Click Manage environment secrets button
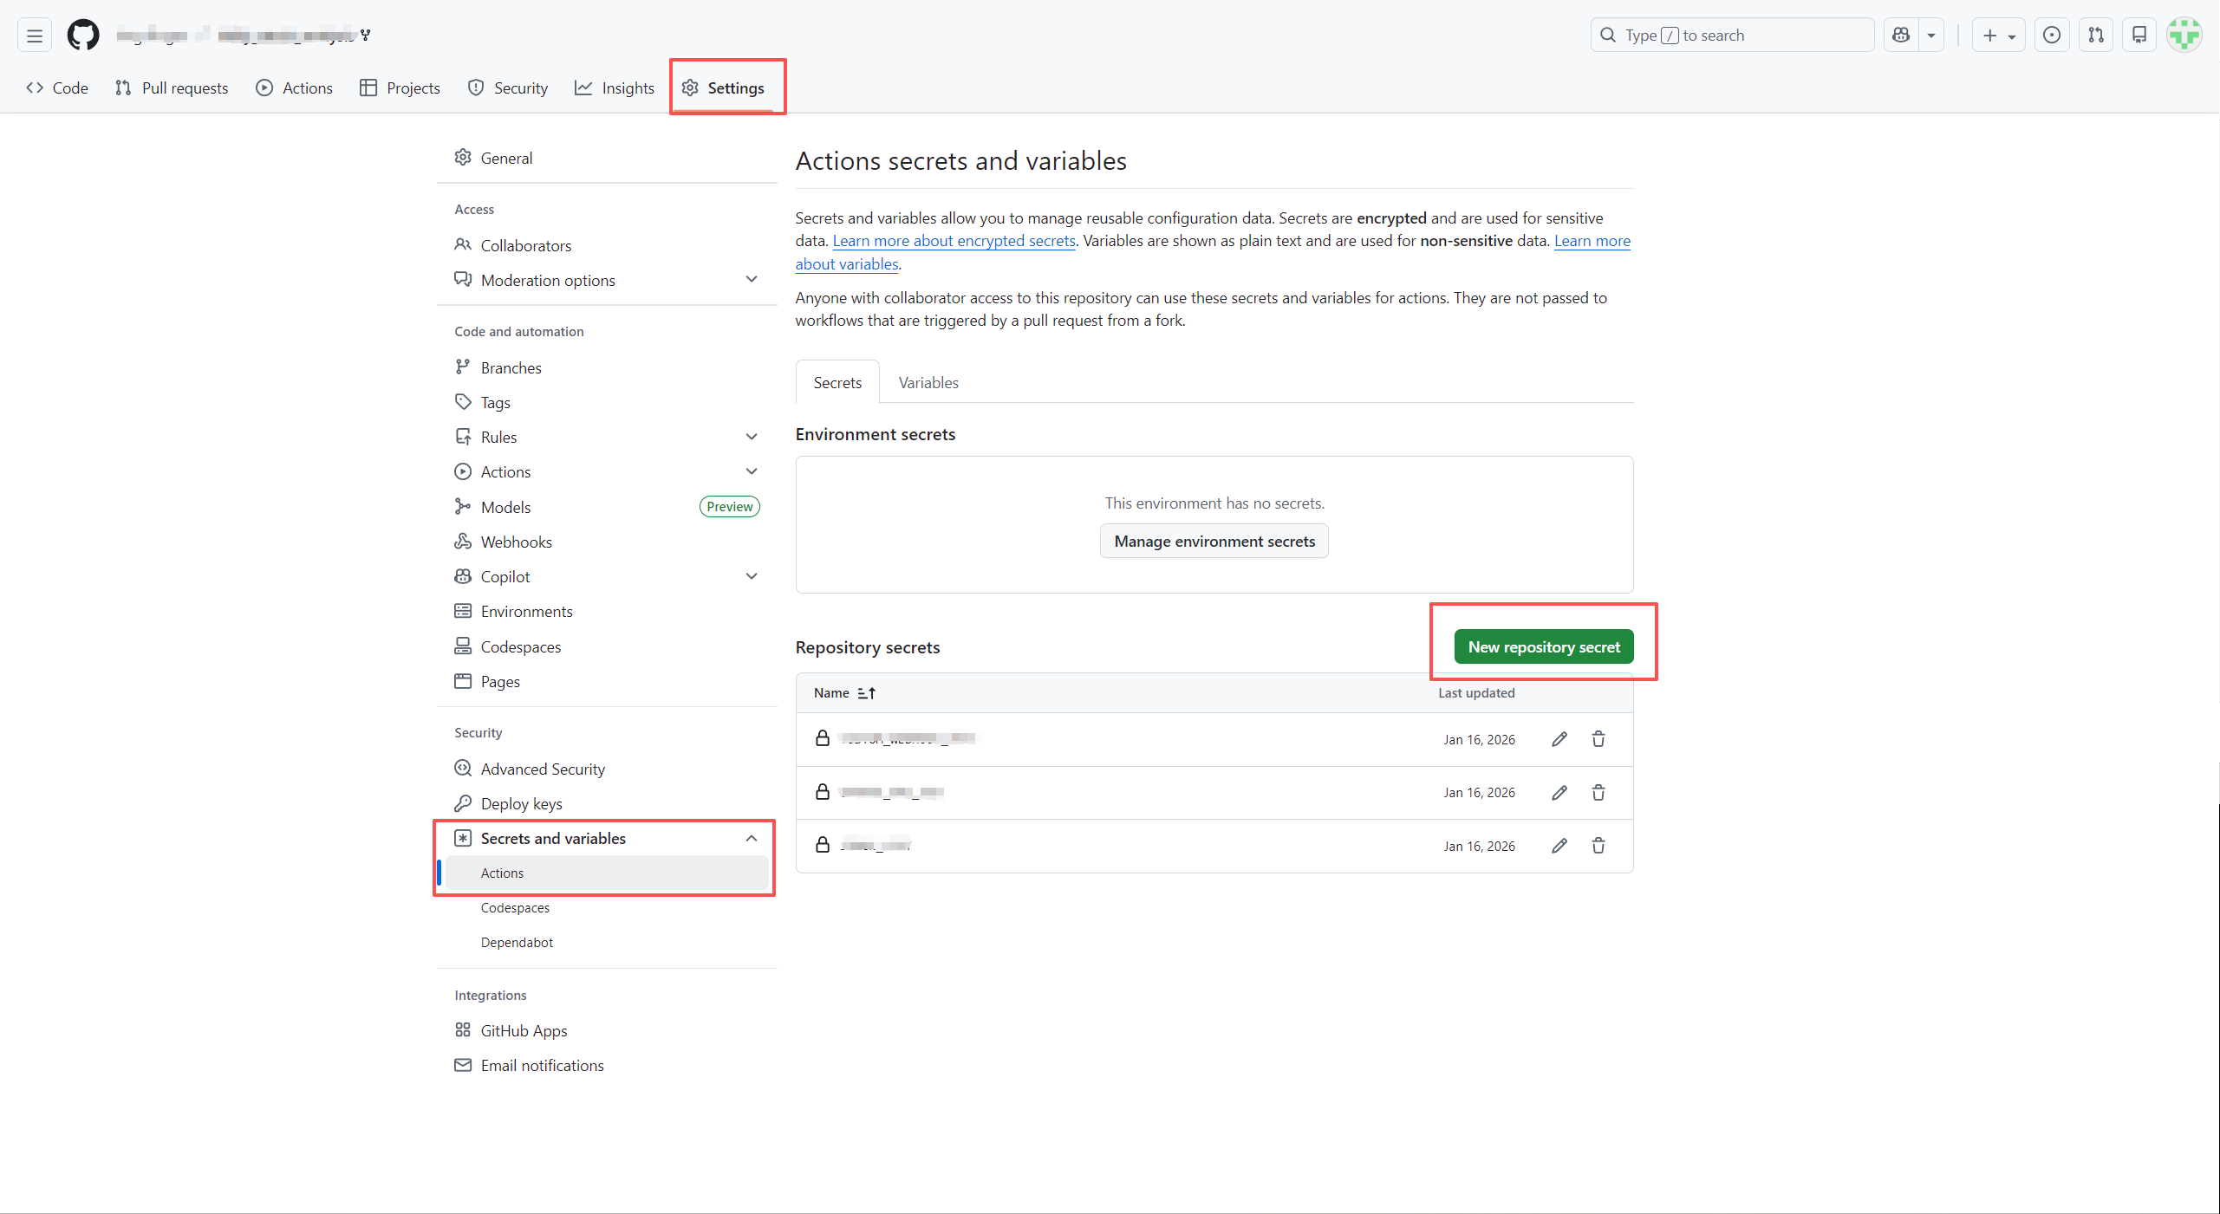This screenshot has height=1214, width=2220. coord(1214,542)
